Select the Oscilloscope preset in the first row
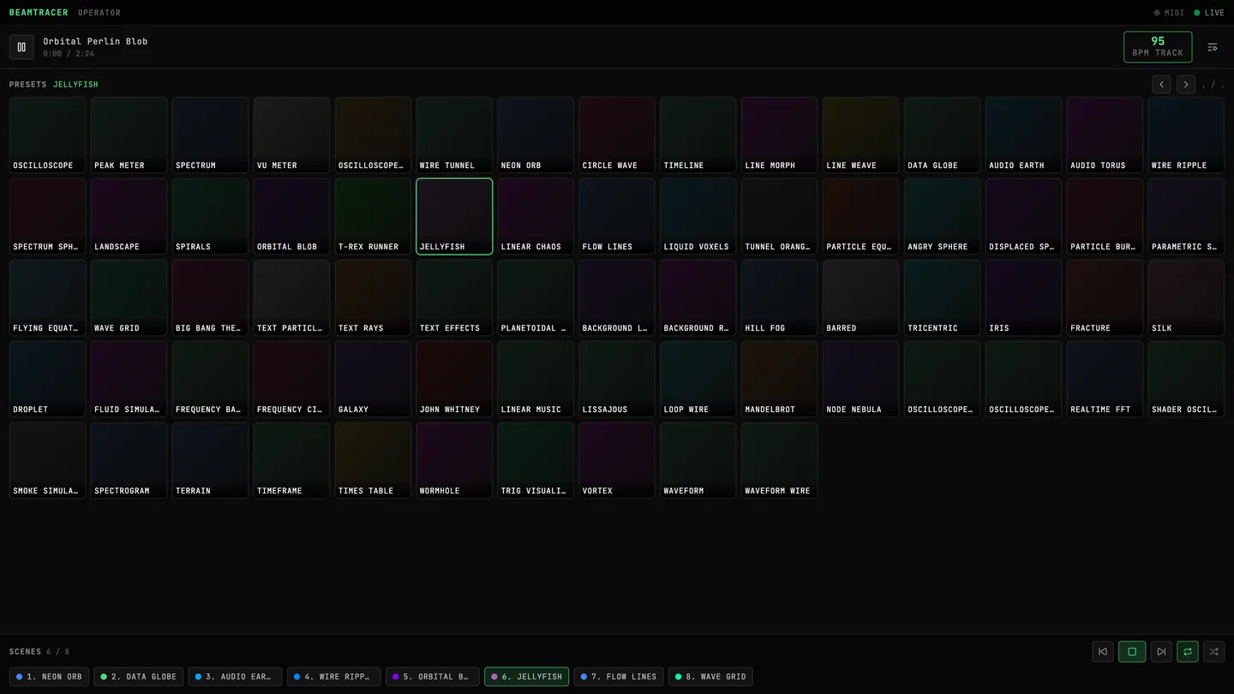Image resolution: width=1234 pixels, height=694 pixels. coord(47,135)
